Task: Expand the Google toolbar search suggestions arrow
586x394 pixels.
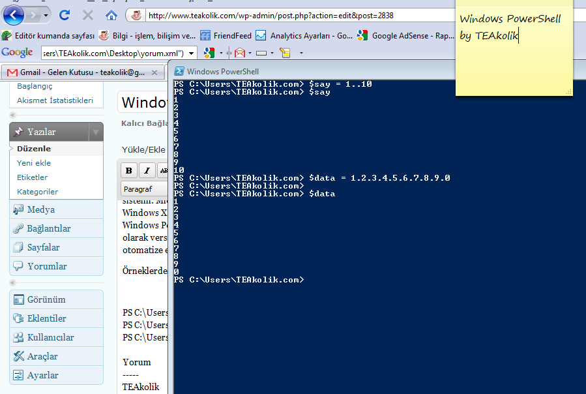Action: tap(192, 53)
